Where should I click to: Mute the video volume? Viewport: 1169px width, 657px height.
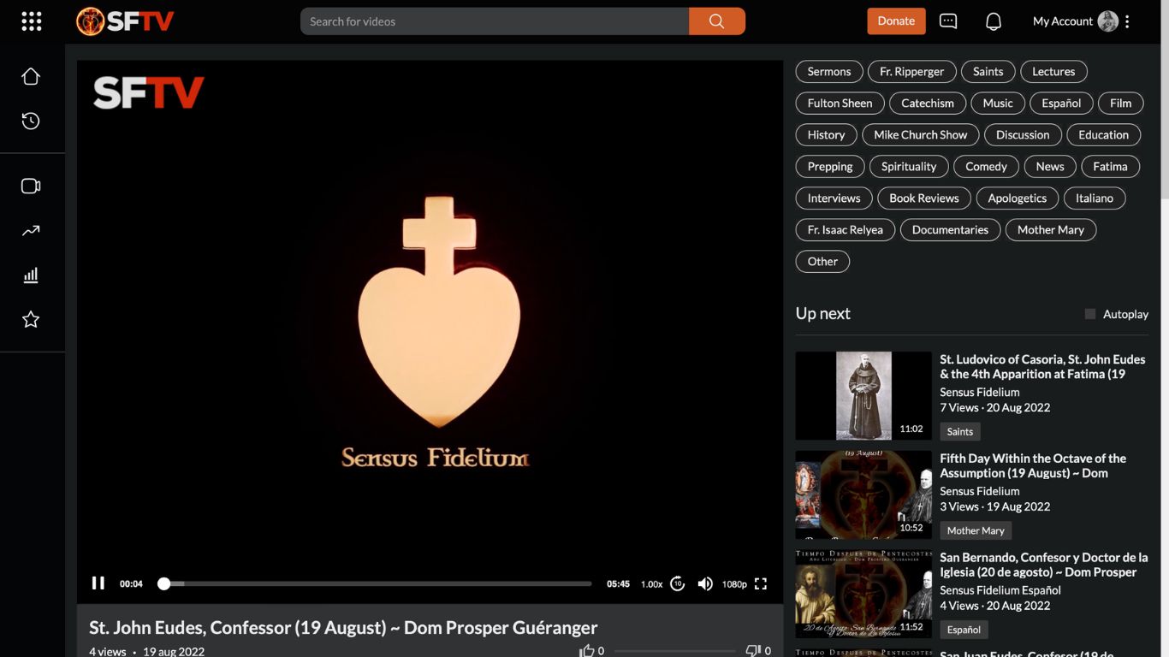pos(705,584)
